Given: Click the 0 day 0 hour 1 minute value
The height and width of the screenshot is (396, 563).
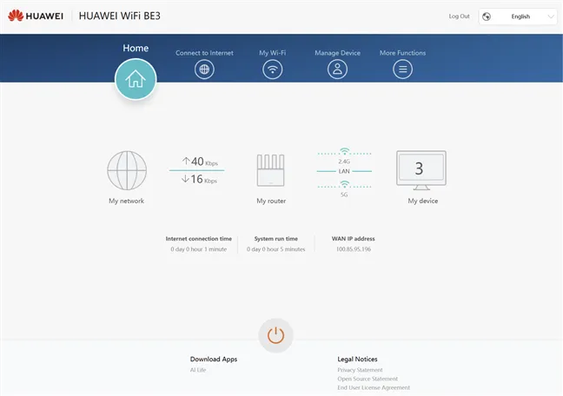Looking at the screenshot, I should (x=199, y=249).
